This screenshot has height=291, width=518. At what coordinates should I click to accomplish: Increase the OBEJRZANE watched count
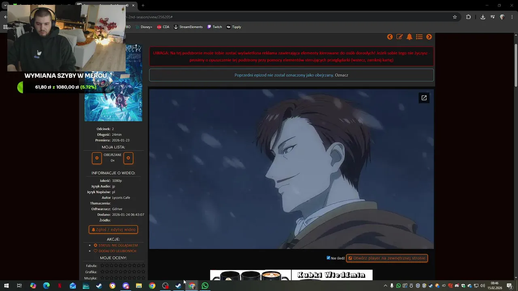click(128, 158)
